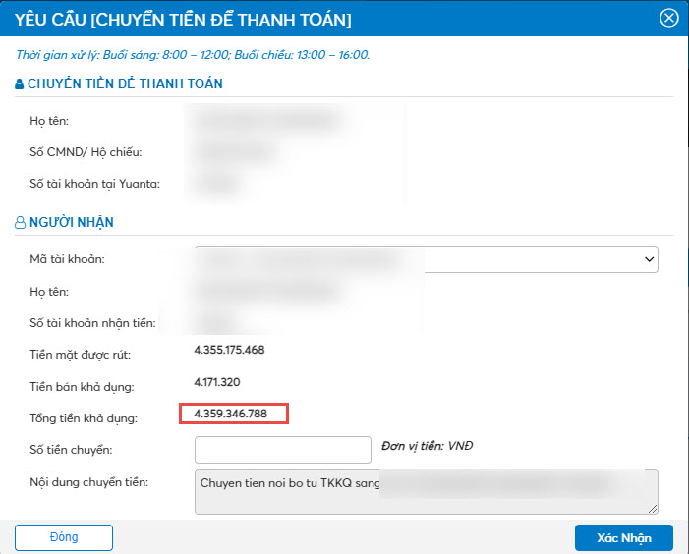This screenshot has height=554, width=689.
Task: Select the total 4.359.346.788
Action: (231, 414)
